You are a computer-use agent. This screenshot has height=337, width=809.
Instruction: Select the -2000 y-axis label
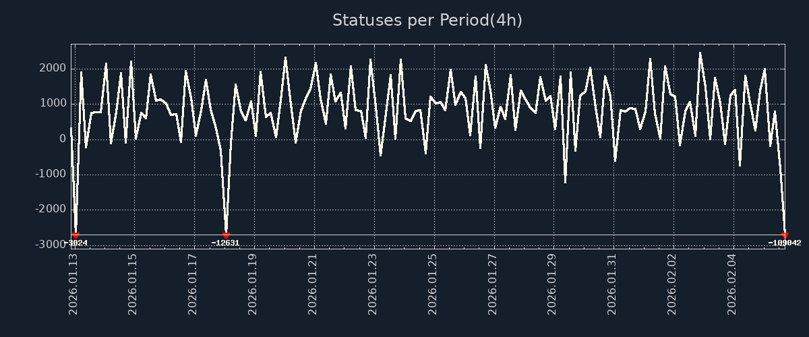coord(51,209)
